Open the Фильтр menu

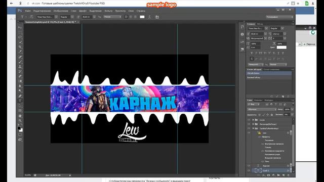click(108, 11)
